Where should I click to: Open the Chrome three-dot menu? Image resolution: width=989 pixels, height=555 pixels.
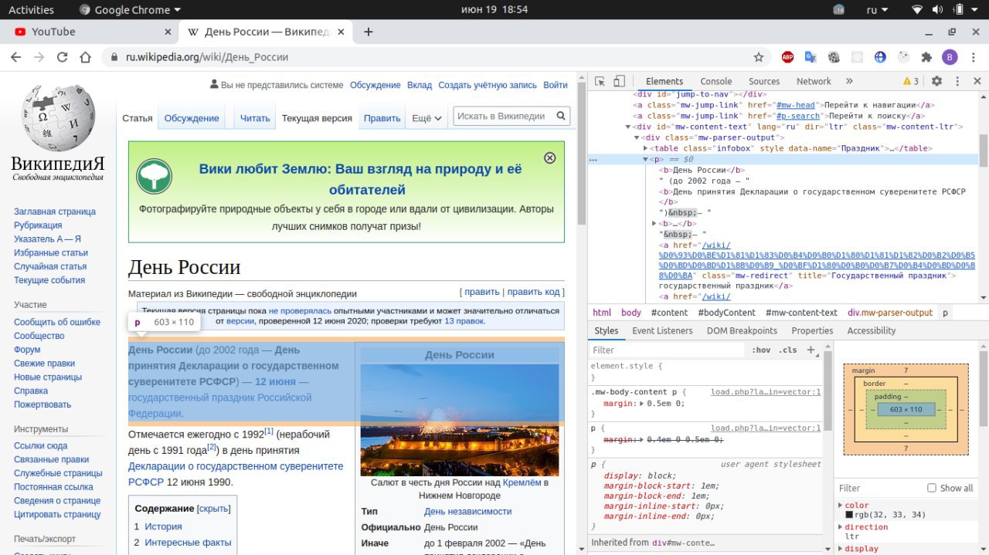coord(973,57)
